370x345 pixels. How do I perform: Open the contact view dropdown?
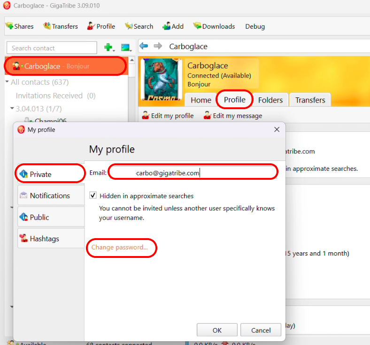[x=126, y=48]
